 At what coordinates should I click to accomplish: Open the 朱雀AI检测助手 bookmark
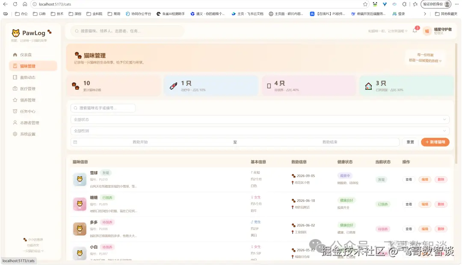[x=171, y=14]
